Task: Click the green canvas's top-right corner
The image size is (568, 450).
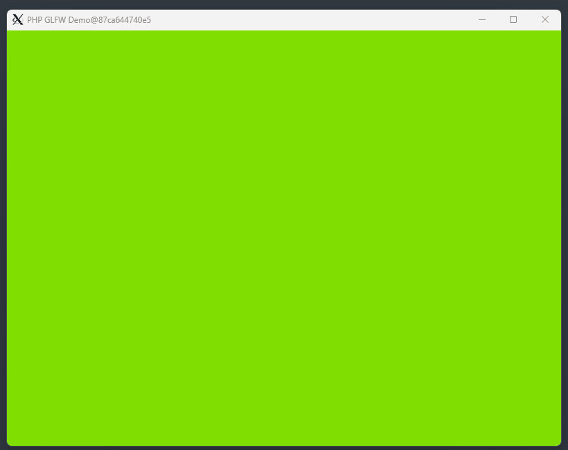Action: 558,33
